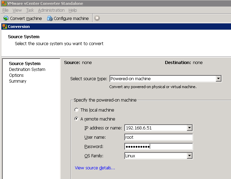Viewport: 231px width, 179px height.
Task: Click the Conversion wizard header icon
Action: [5, 27]
